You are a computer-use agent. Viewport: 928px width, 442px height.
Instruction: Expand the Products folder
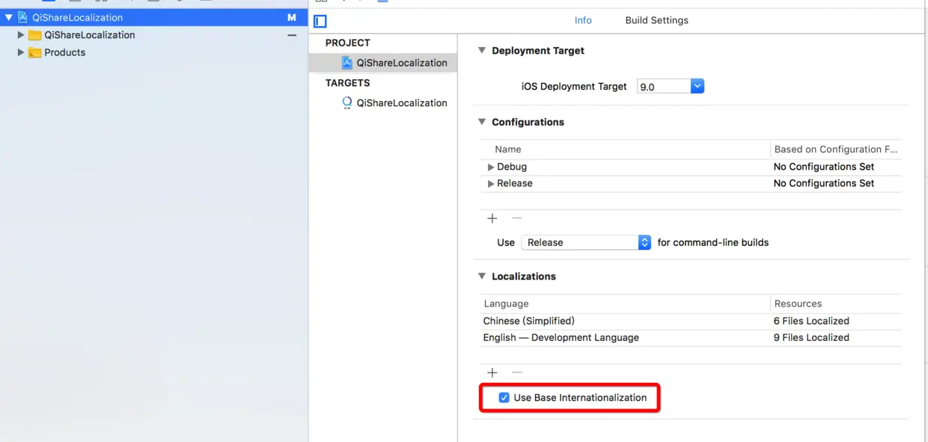click(21, 52)
